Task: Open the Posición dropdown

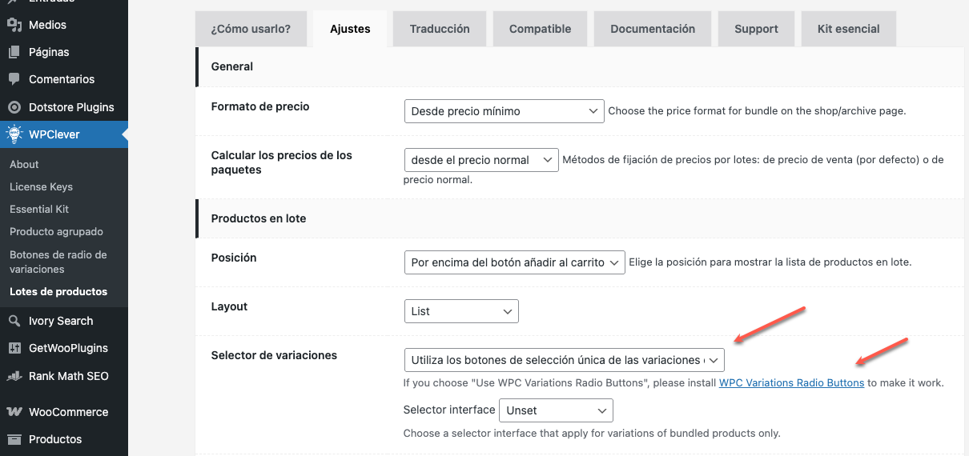Action: (514, 262)
